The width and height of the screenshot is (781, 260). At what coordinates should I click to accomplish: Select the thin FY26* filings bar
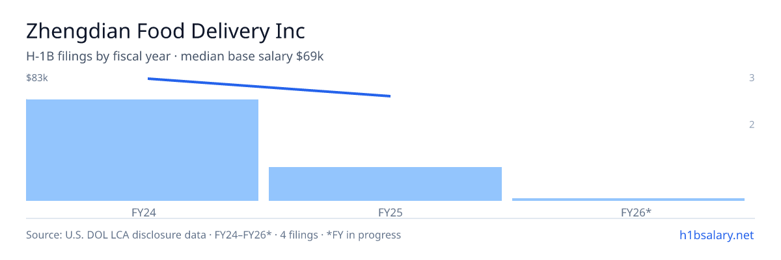(628, 199)
